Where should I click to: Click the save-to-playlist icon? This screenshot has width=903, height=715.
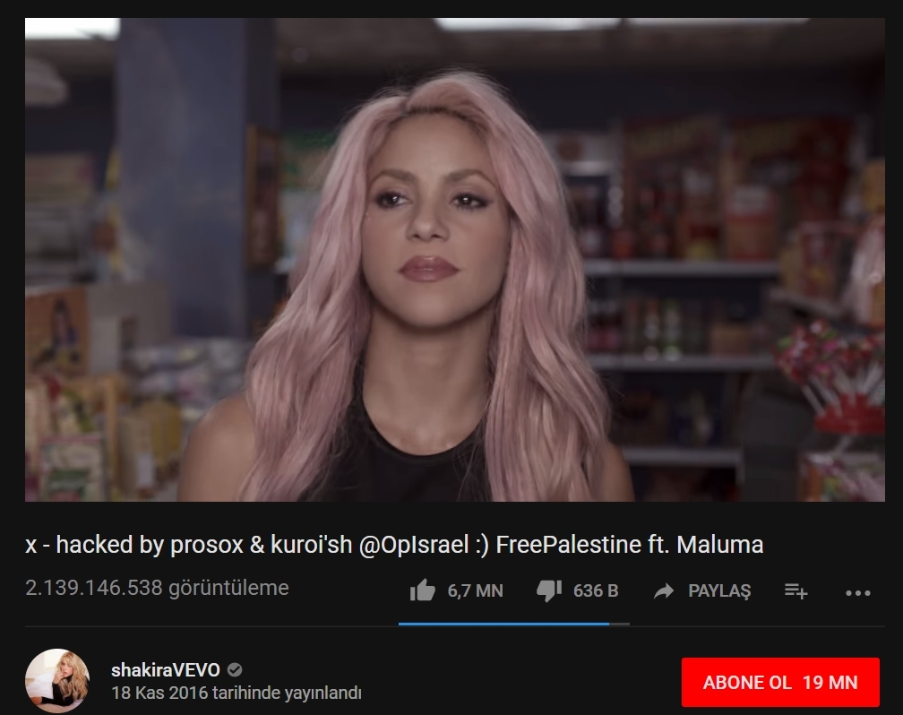point(795,591)
